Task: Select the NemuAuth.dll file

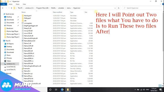Action: (x=28, y=36)
